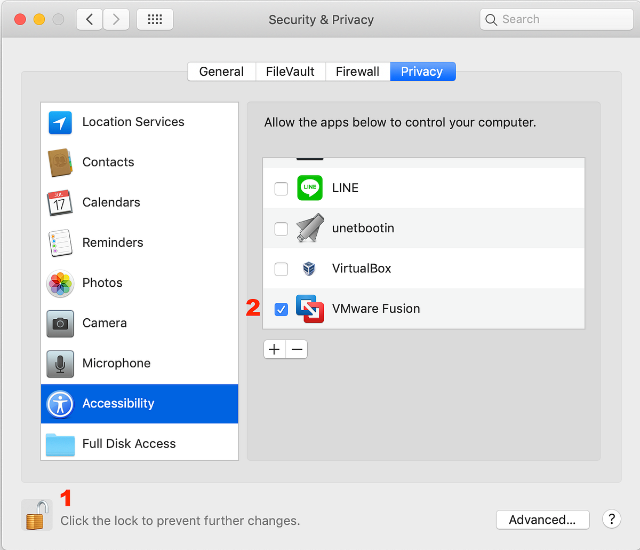Image resolution: width=640 pixels, height=550 pixels.
Task: Click the Advanced button
Action: click(x=542, y=520)
